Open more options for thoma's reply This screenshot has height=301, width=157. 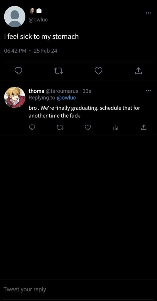(x=148, y=90)
